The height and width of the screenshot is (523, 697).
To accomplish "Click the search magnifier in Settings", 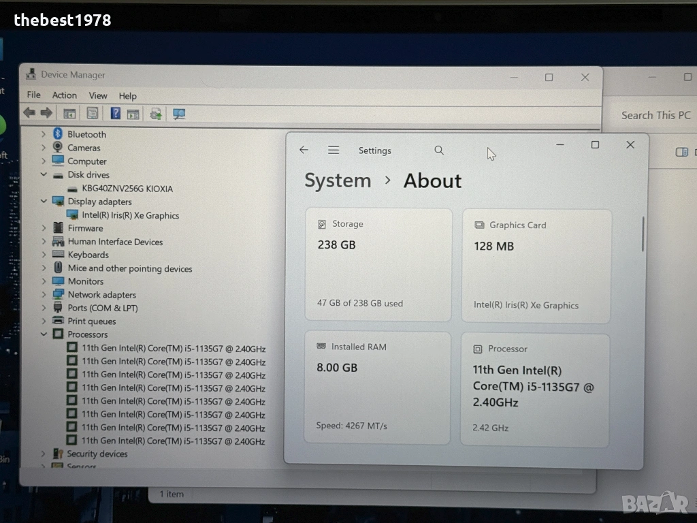I will [x=439, y=150].
